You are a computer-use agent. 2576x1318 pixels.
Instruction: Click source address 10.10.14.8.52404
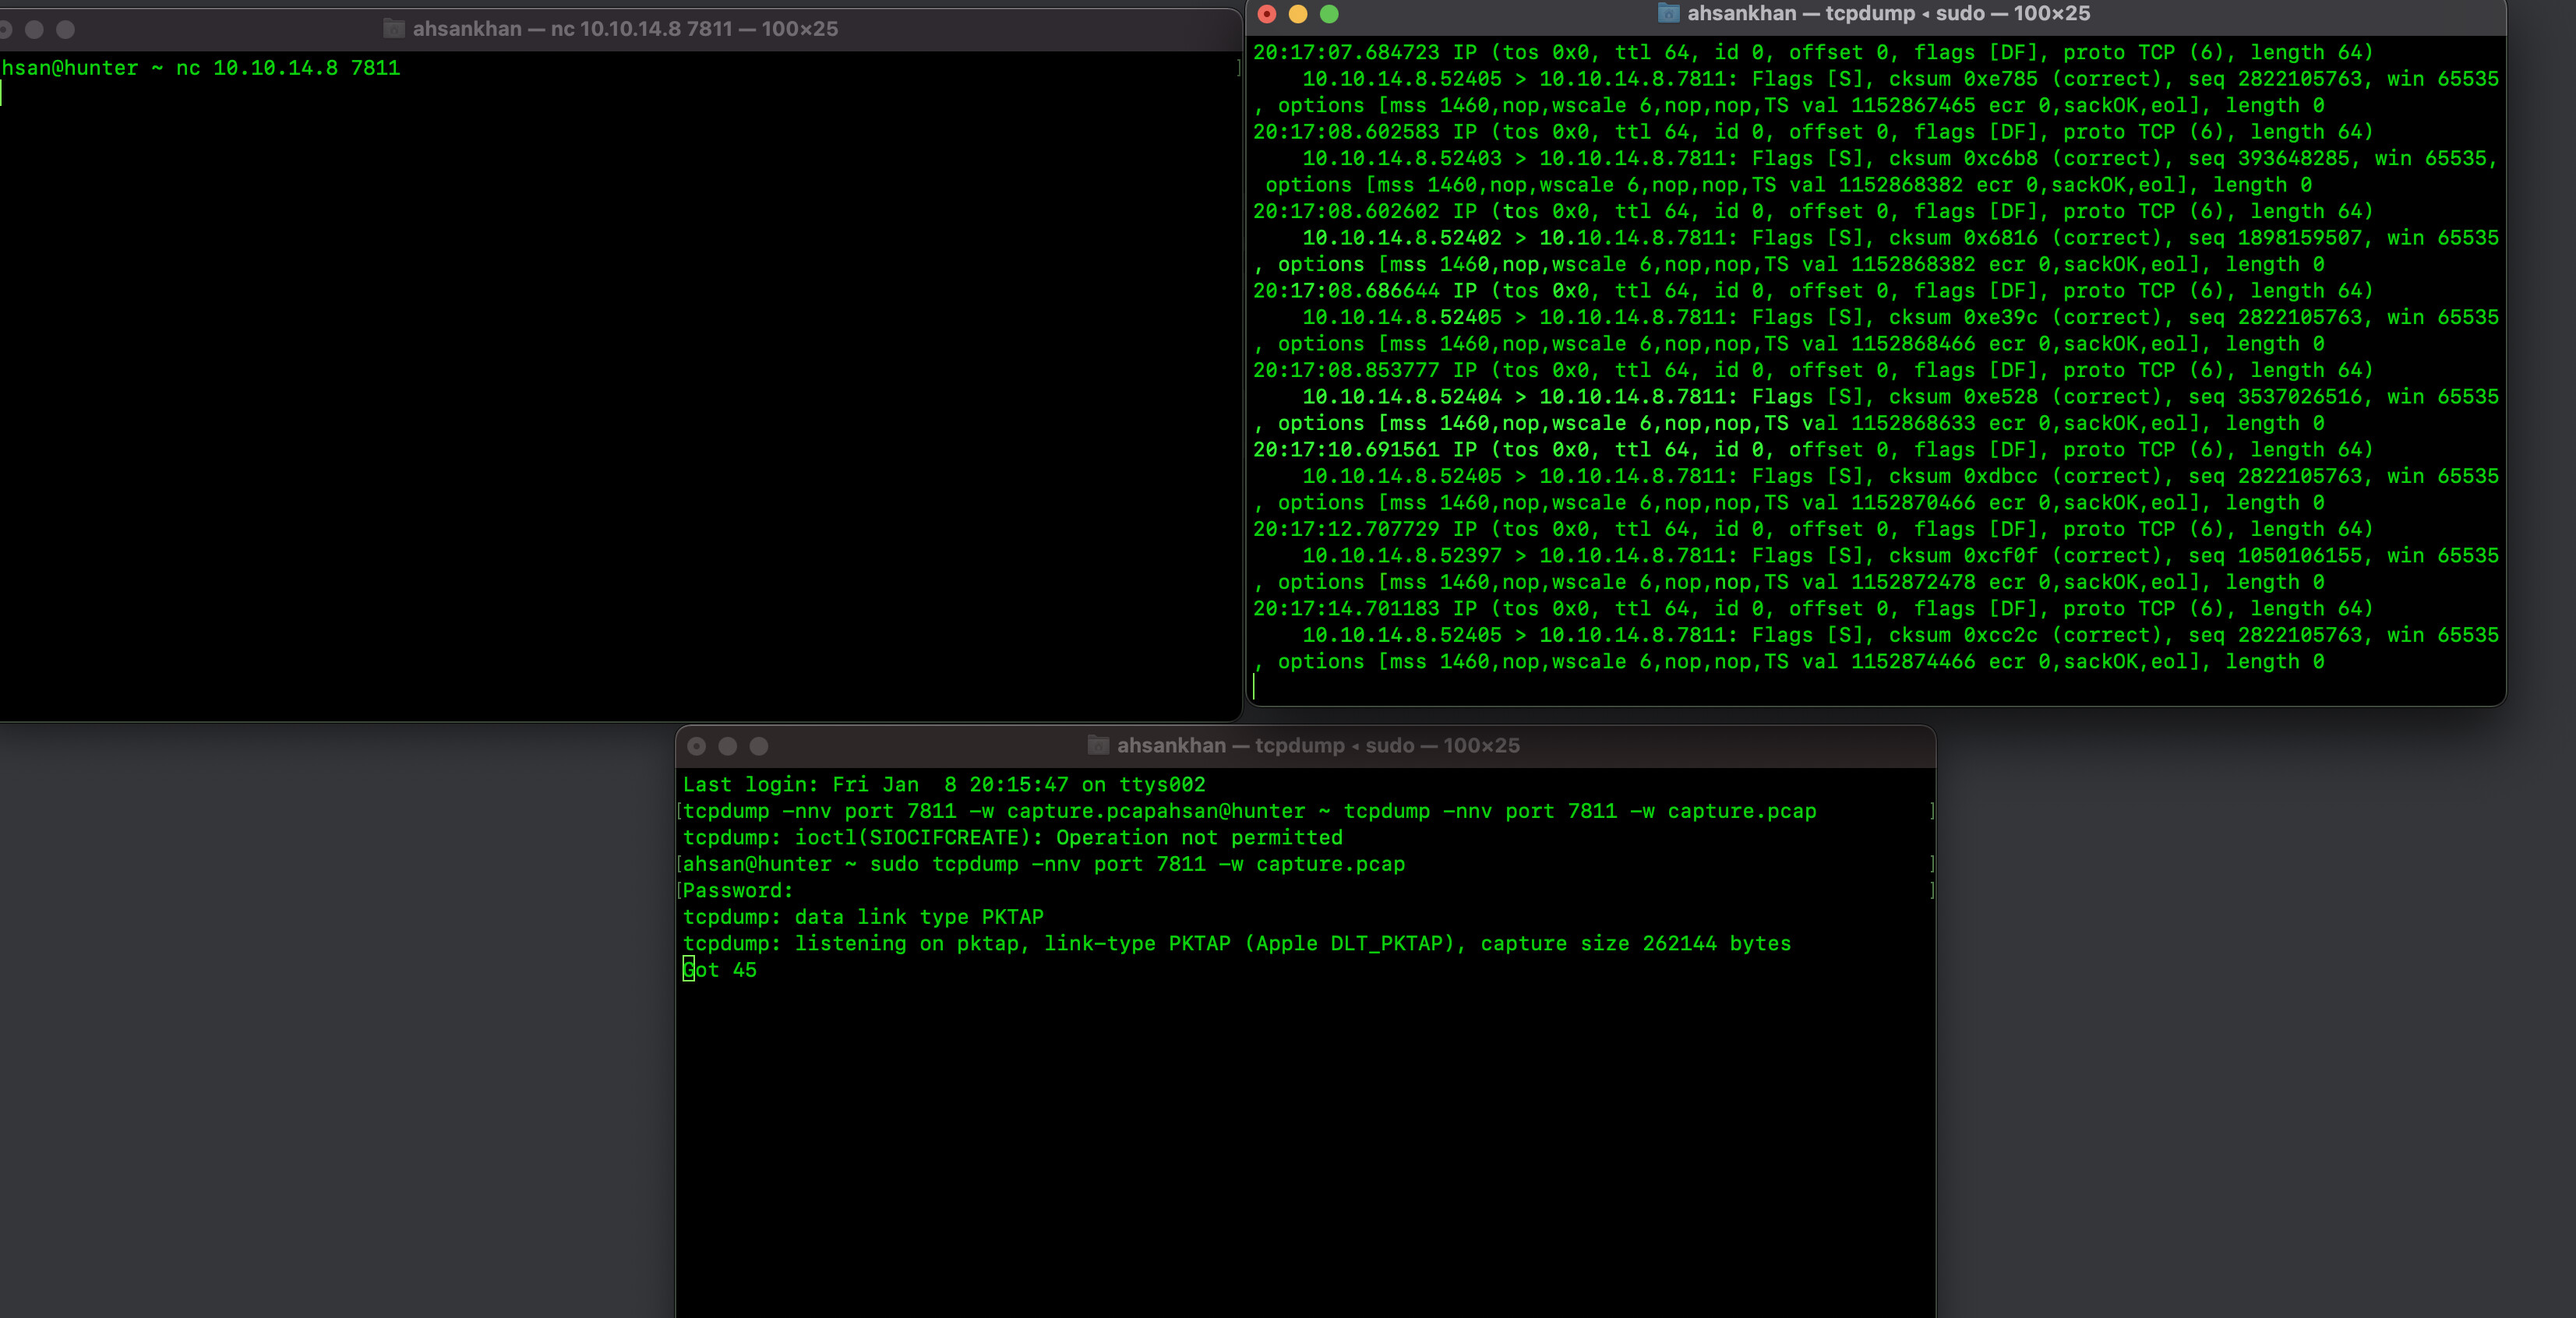point(1402,397)
